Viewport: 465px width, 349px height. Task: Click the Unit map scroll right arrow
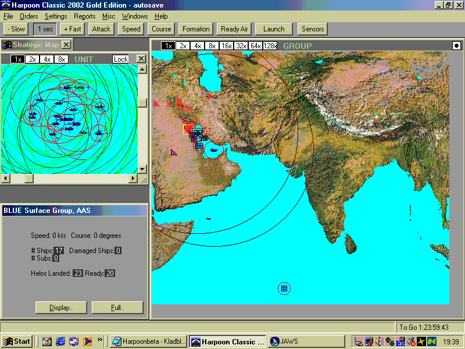coord(133,179)
